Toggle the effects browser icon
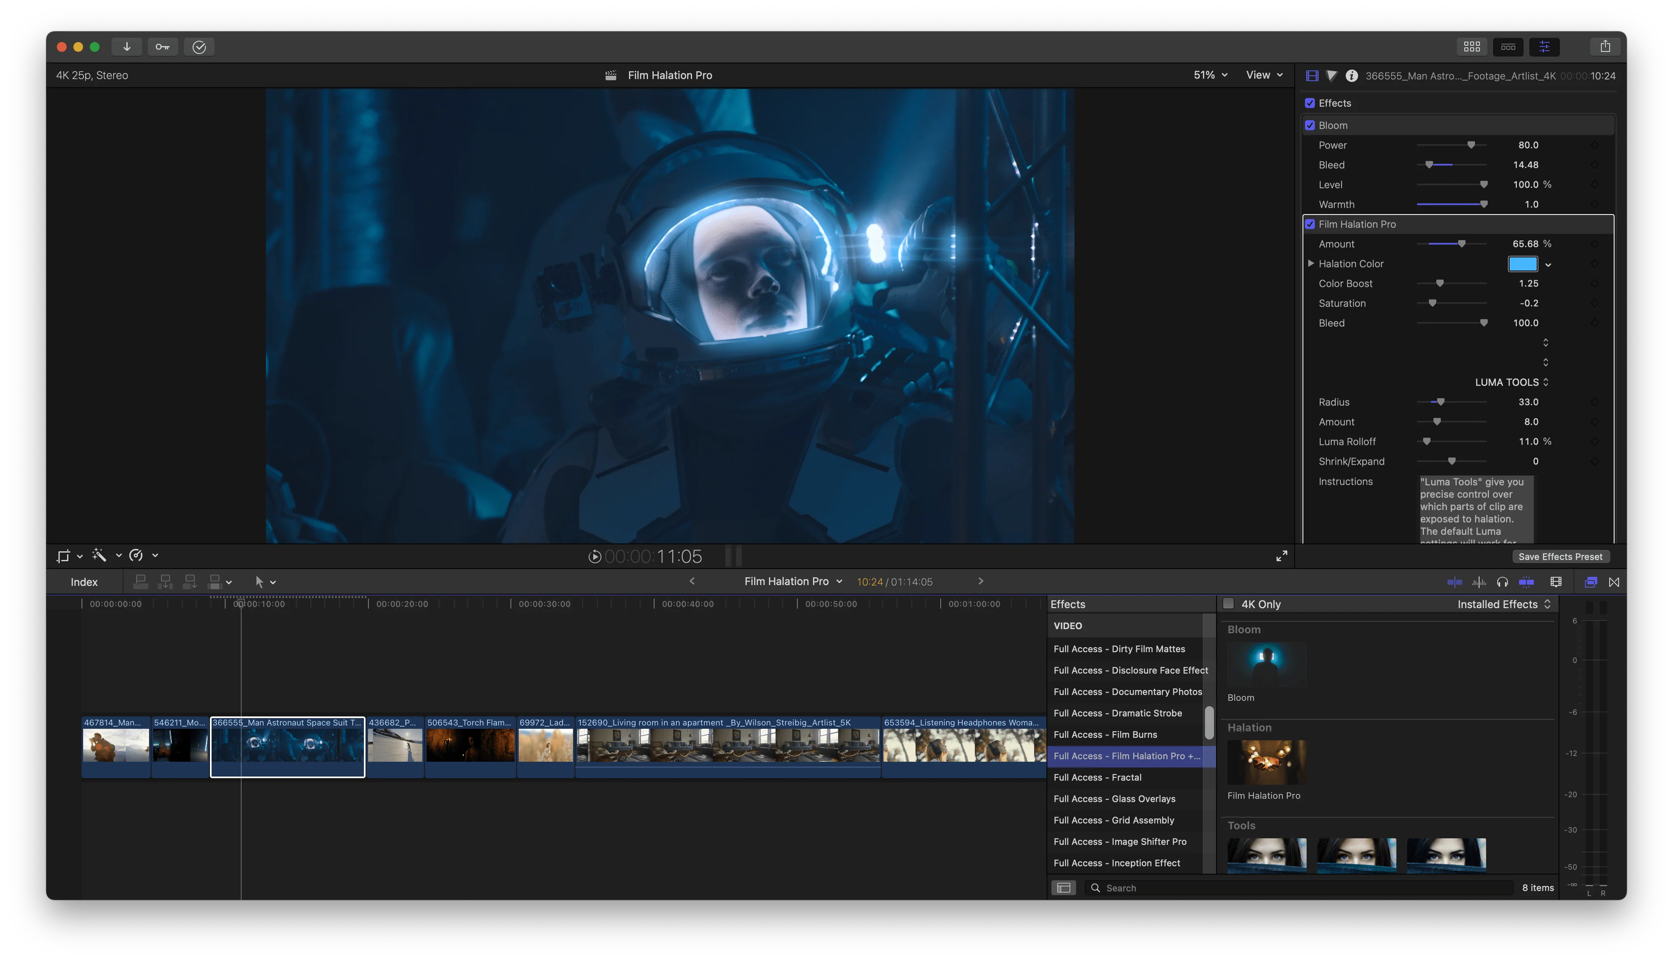1673x961 pixels. [x=1591, y=581]
